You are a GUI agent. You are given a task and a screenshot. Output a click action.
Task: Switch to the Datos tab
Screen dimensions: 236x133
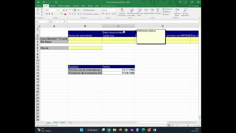(83, 6)
